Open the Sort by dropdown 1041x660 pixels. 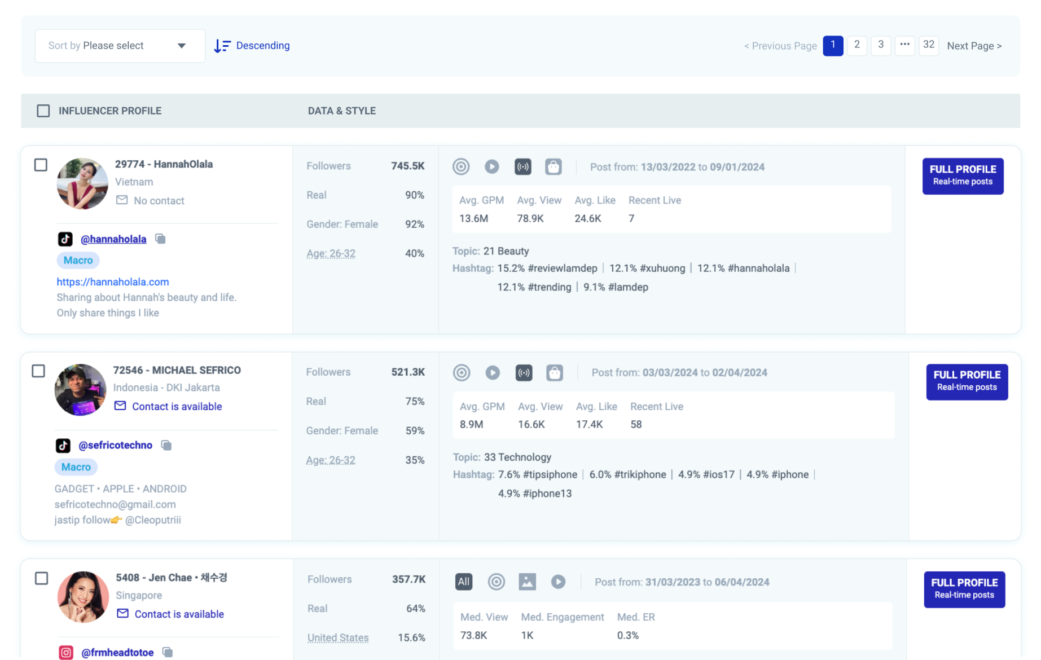point(120,46)
